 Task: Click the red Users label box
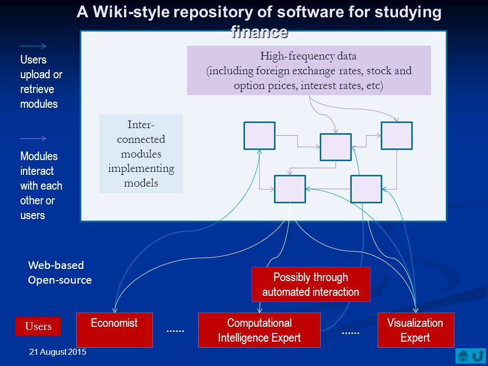(38, 326)
